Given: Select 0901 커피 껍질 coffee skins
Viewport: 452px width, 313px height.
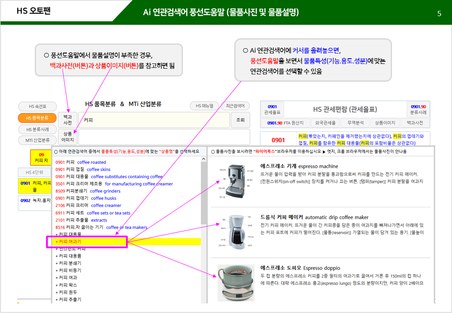Looking at the screenshot, I should [x=83, y=170].
